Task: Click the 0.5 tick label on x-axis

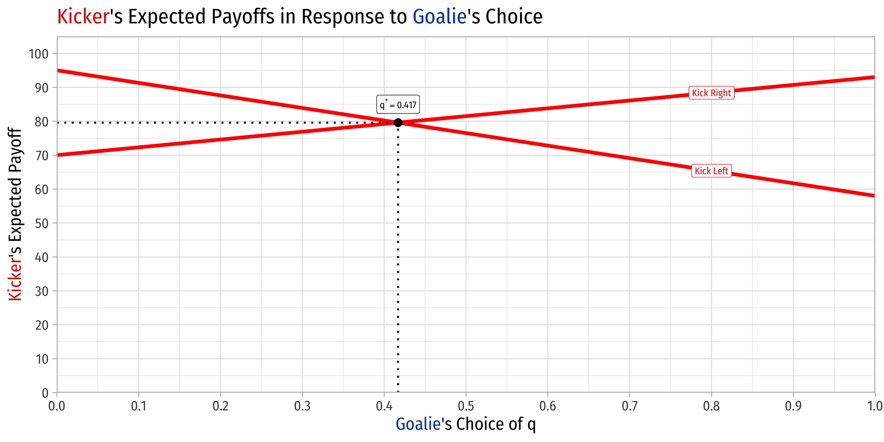Action: click(x=466, y=406)
